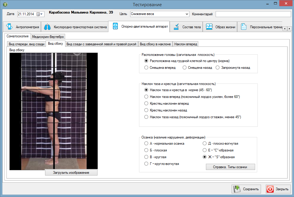
Task: Open the Справка. Типы осанки help button
Action: 230,167
